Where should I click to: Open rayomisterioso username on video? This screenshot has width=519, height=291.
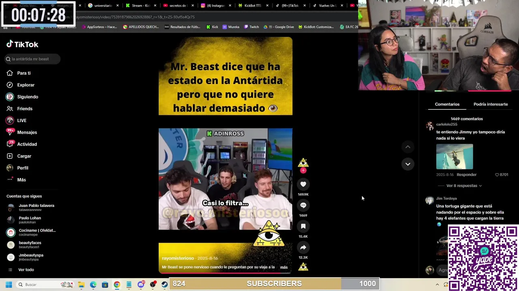(x=178, y=258)
